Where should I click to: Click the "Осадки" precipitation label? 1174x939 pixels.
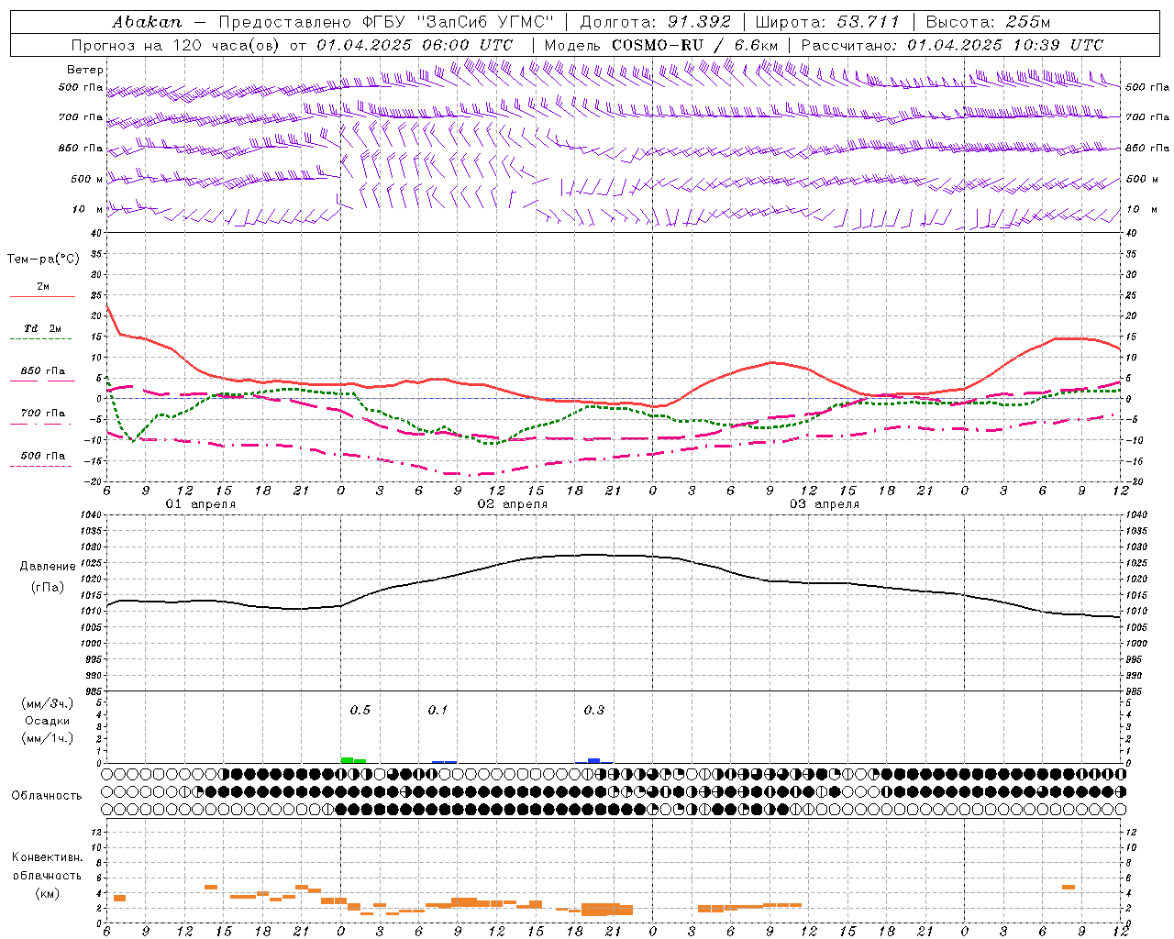pyautogui.click(x=47, y=721)
